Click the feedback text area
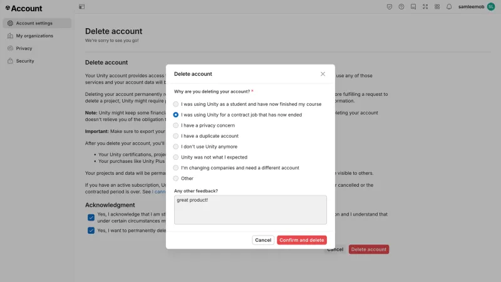The height and width of the screenshot is (282, 501). 250,210
